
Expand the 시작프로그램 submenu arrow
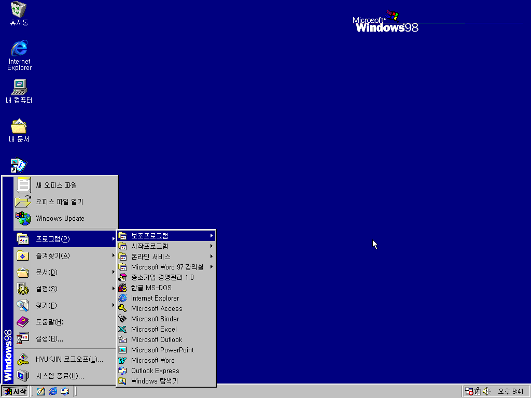(x=212, y=246)
